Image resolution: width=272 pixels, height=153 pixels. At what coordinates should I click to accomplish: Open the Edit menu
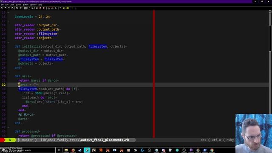pos(7,5)
